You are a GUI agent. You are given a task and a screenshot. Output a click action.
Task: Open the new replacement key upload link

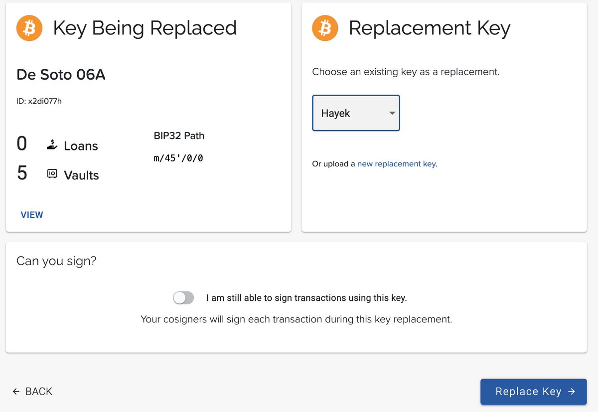396,163
